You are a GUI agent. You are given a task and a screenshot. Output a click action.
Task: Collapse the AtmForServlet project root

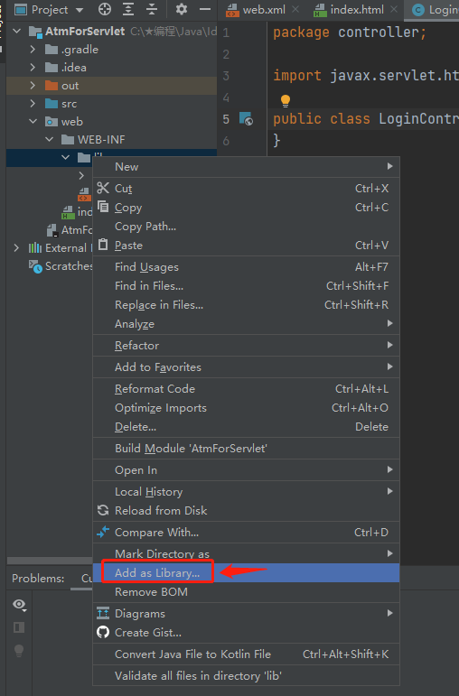tap(17, 31)
